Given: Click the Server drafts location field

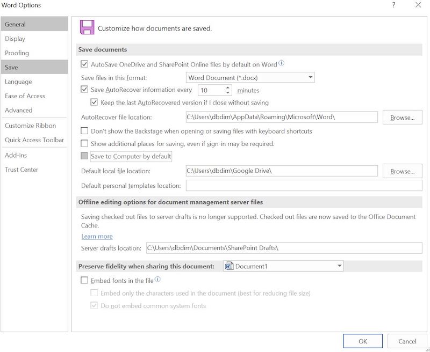Looking at the screenshot, I should 284,248.
